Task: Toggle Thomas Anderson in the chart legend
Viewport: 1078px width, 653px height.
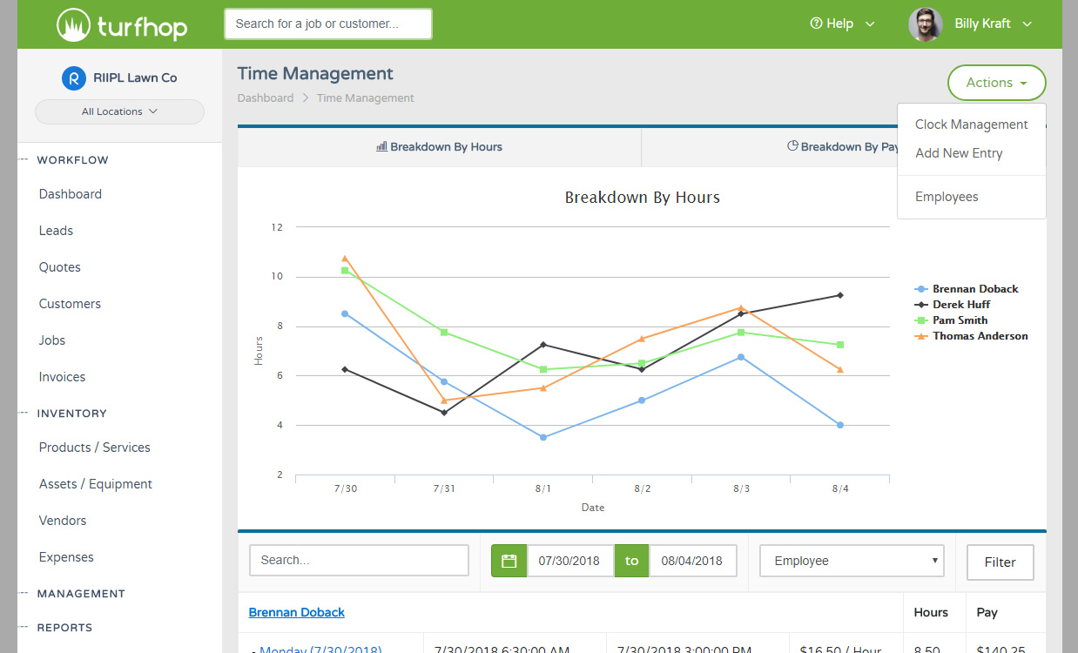Action: point(980,335)
